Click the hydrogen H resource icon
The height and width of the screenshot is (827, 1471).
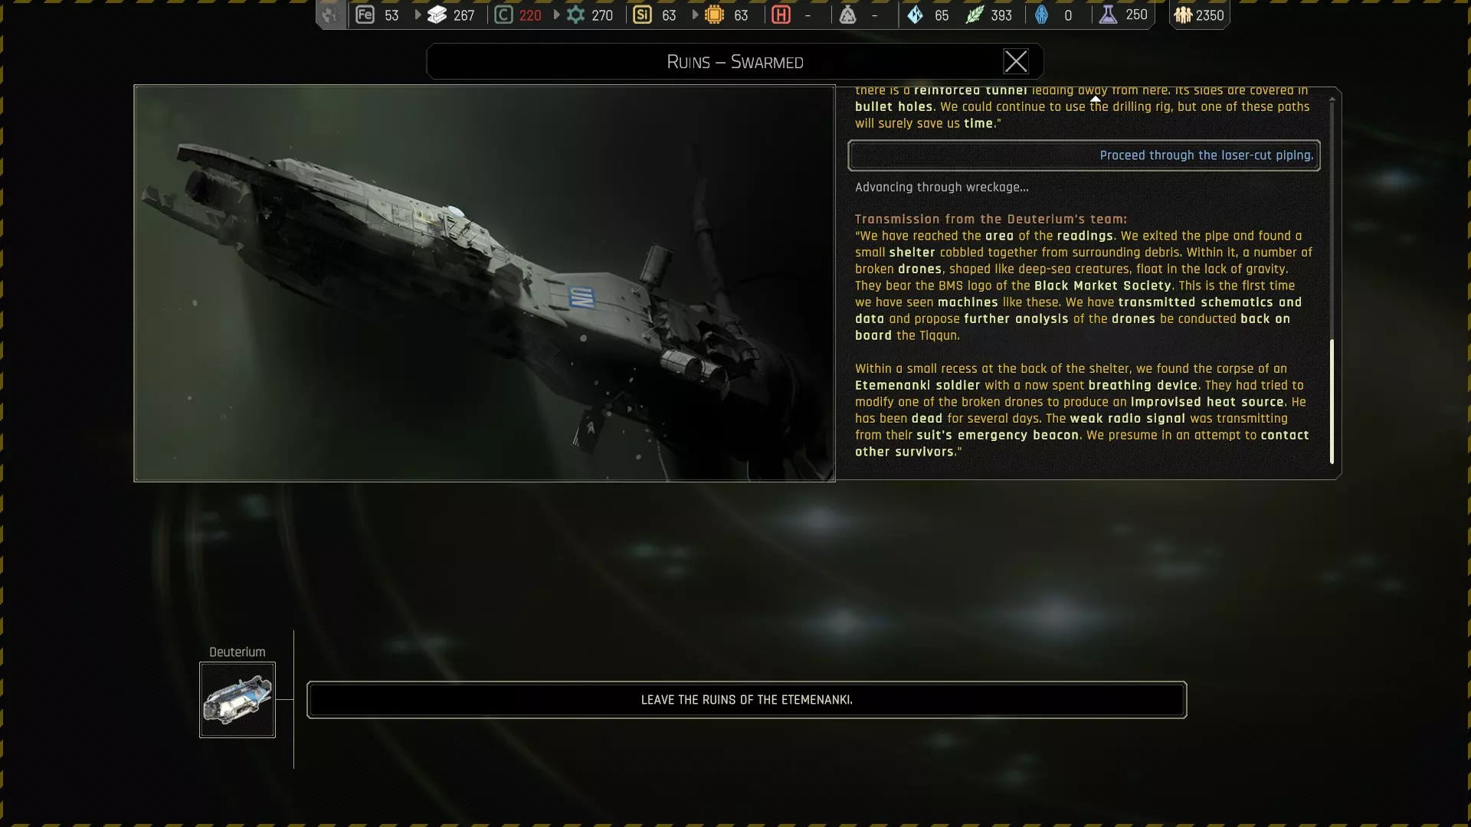[781, 15]
